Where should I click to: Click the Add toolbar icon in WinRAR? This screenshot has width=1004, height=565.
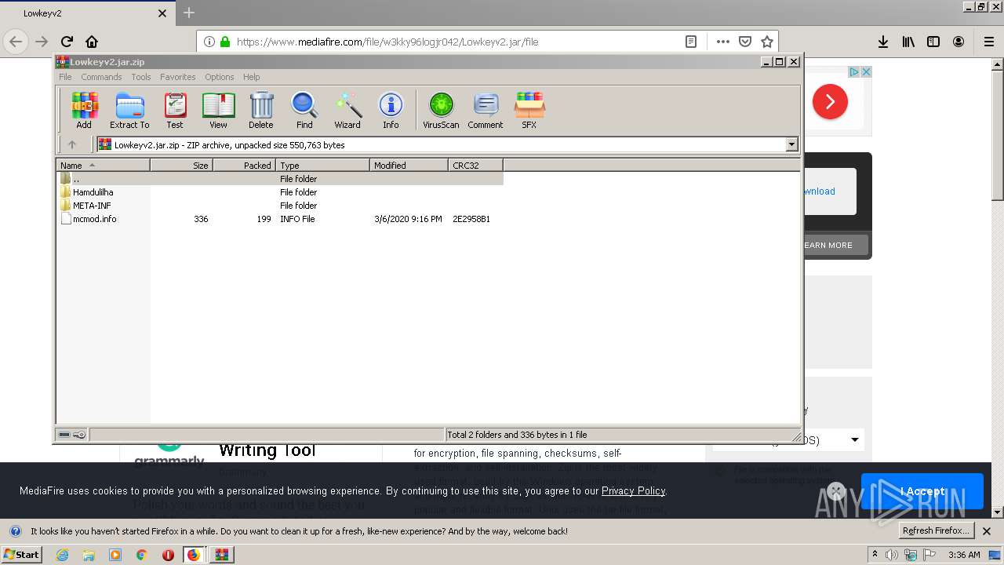pyautogui.click(x=84, y=110)
